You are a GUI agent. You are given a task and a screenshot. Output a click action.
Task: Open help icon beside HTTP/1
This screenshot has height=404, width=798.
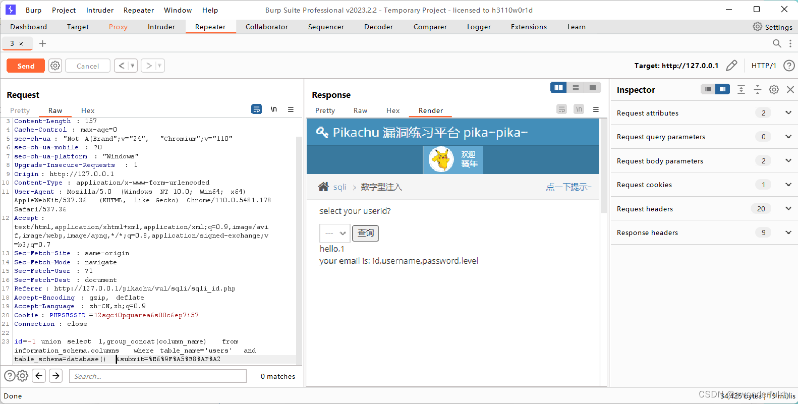coord(789,66)
